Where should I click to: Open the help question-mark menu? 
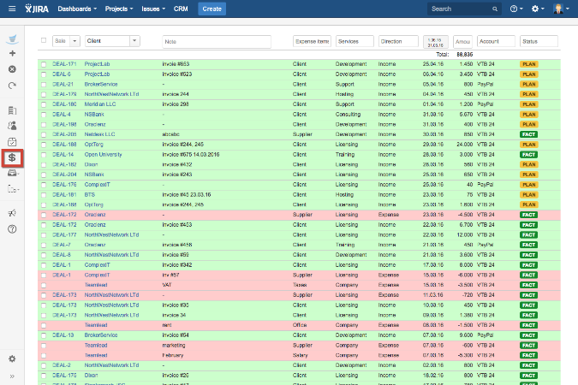click(516, 9)
